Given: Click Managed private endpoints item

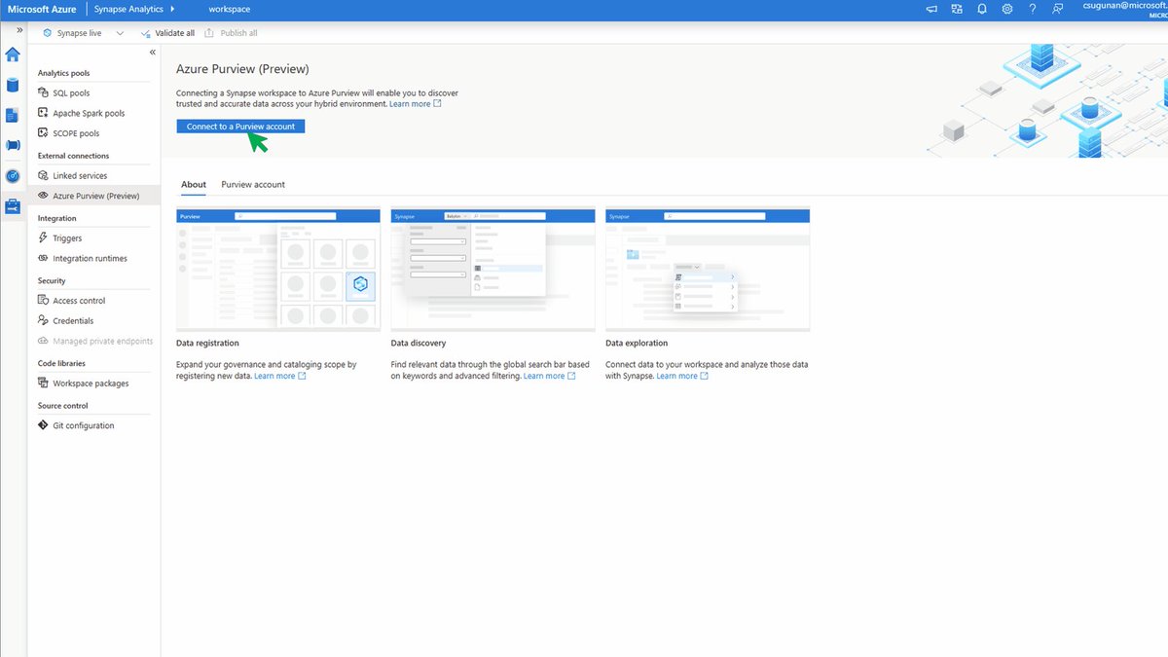Looking at the screenshot, I should (x=93, y=341).
